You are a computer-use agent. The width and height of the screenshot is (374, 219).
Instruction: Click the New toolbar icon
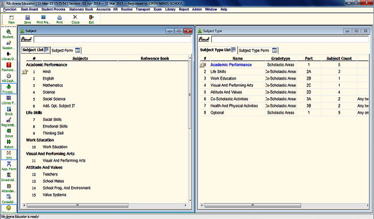(11, 19)
